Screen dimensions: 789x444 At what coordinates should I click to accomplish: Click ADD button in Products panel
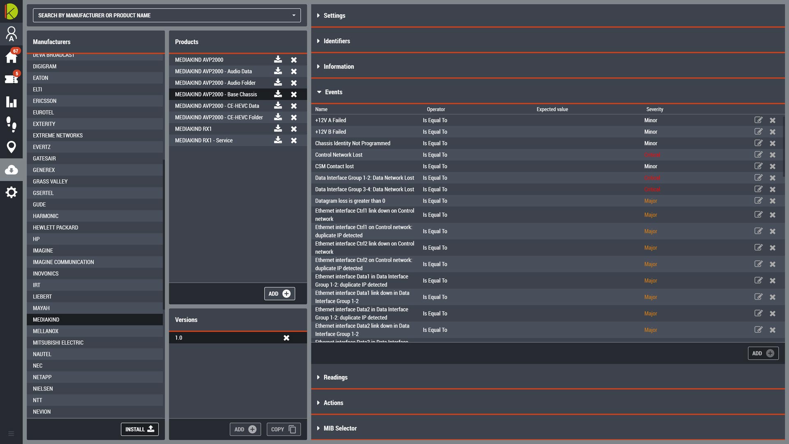[x=279, y=294]
